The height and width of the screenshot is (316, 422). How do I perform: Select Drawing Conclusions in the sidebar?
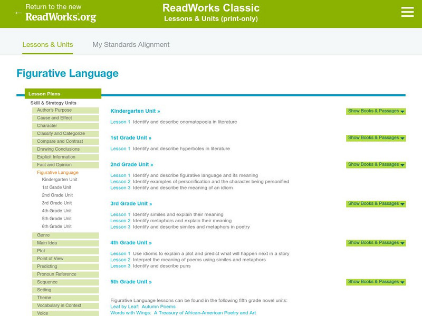coord(65,149)
